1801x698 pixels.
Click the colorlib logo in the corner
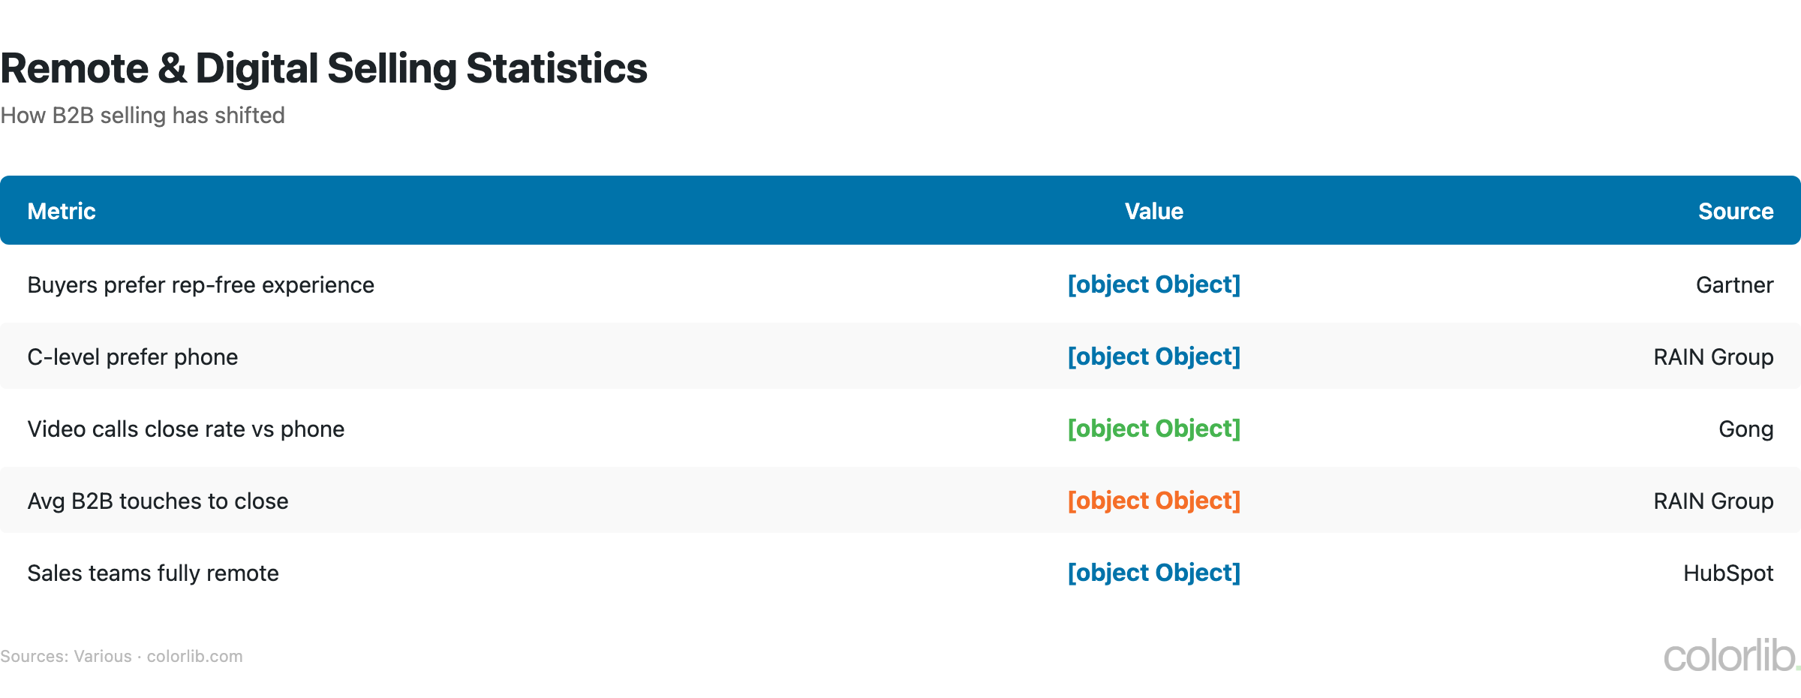pos(1730,656)
